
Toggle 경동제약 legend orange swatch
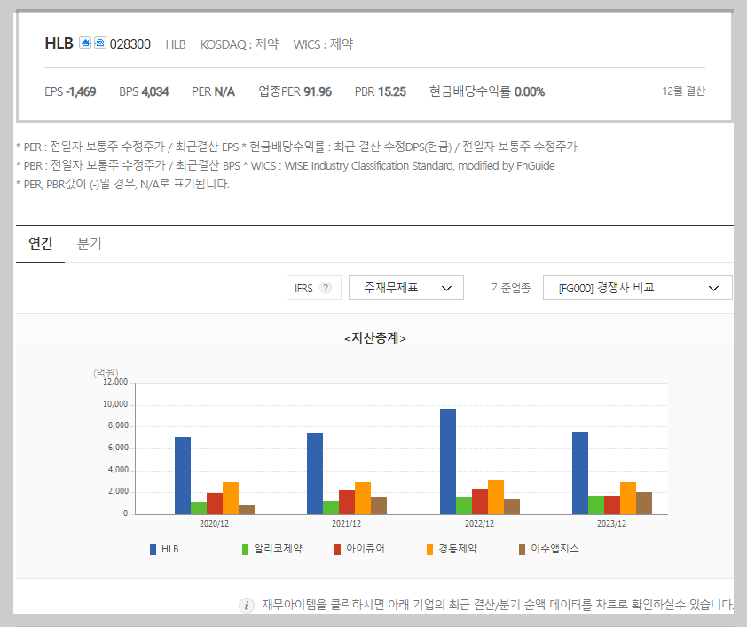coord(429,549)
